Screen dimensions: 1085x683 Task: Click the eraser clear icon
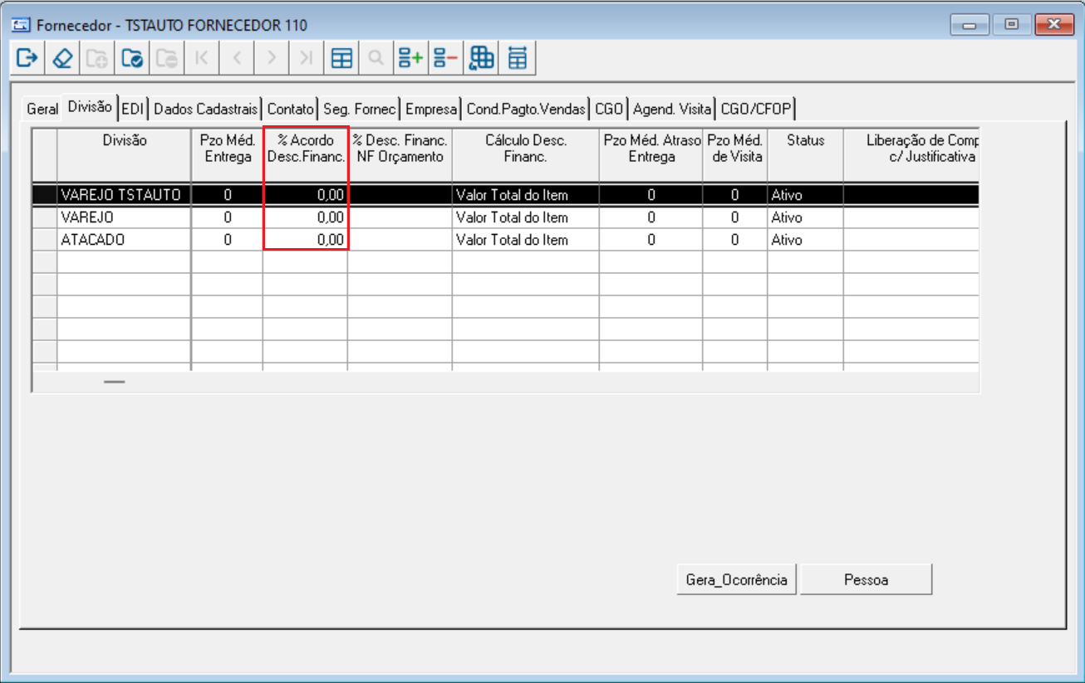[62, 58]
